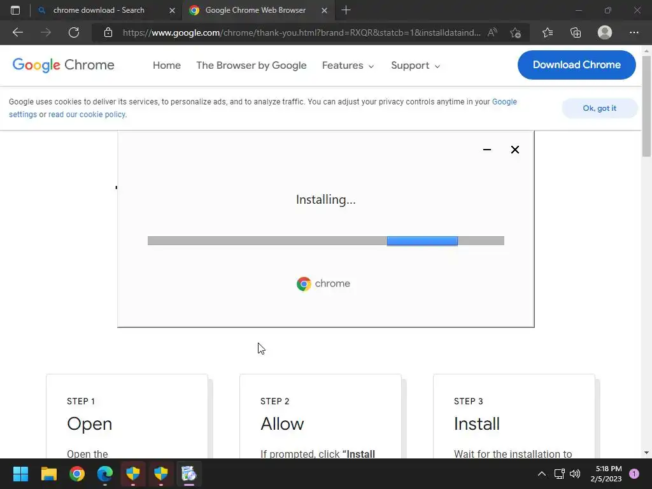The image size is (652, 489).
Task: Click the STEP 1 Open card
Action: pyautogui.click(x=127, y=416)
